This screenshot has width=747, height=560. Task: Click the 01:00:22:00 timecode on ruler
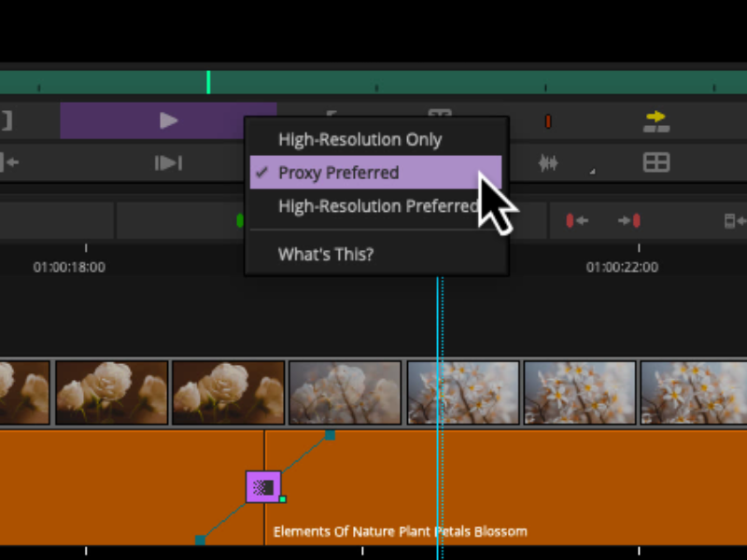pos(622,267)
